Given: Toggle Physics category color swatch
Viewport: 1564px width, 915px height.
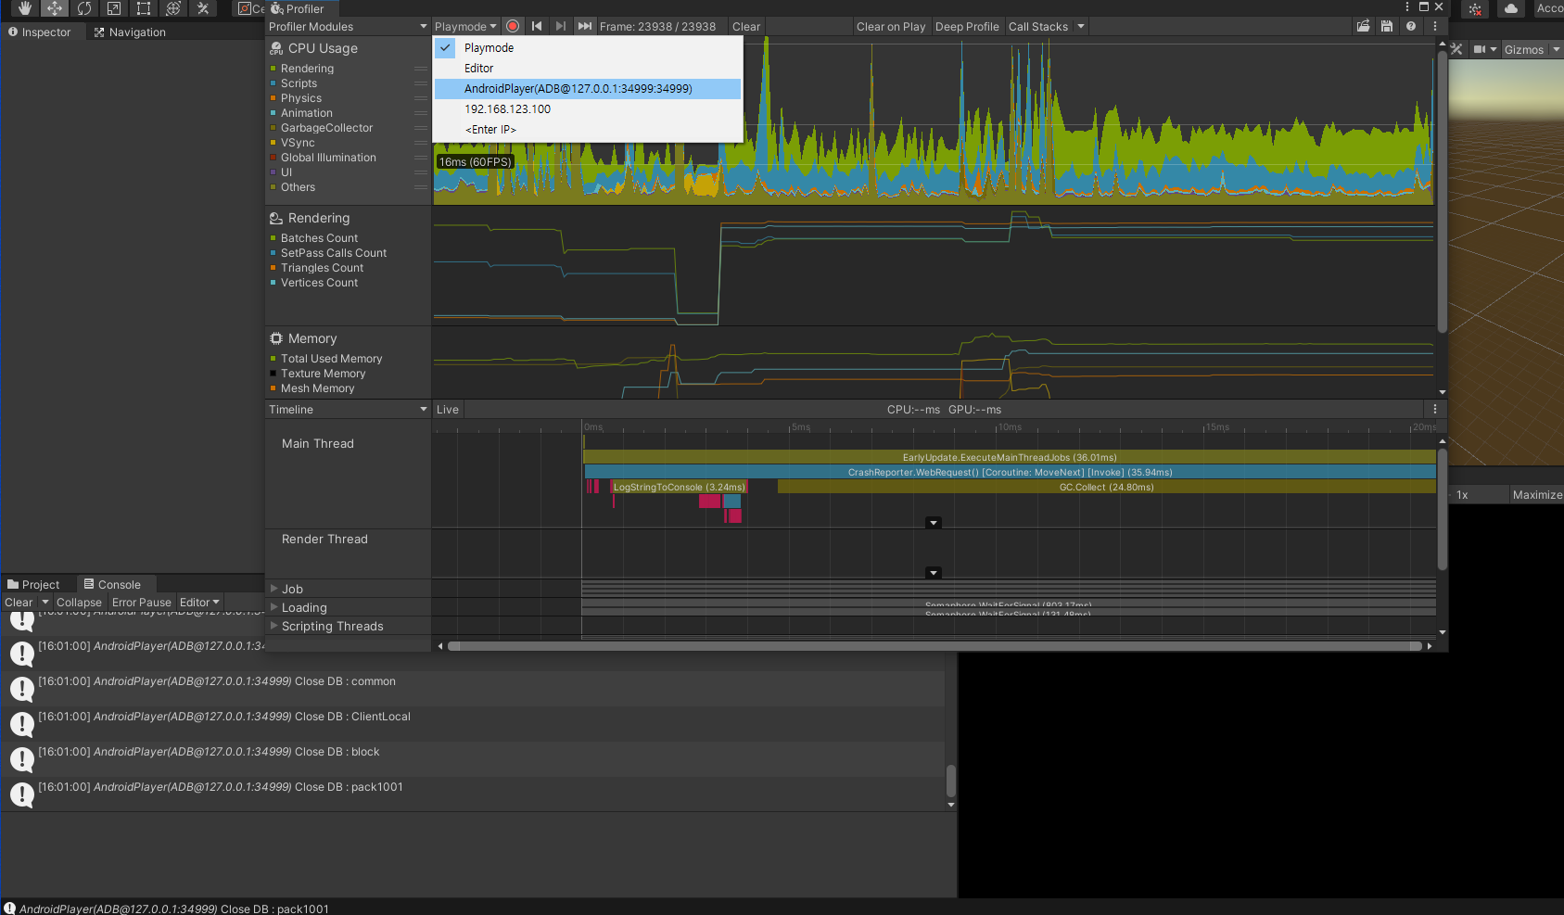Looking at the screenshot, I should (273, 98).
